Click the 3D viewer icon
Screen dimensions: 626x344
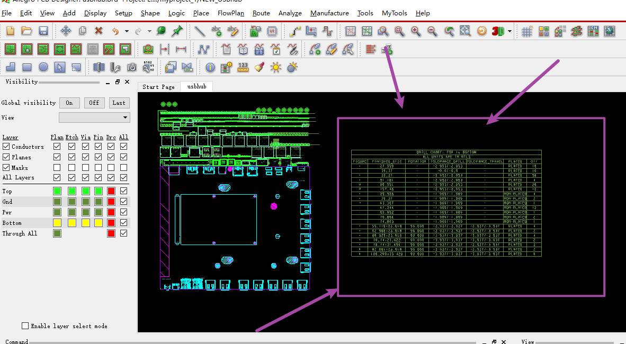click(498, 31)
